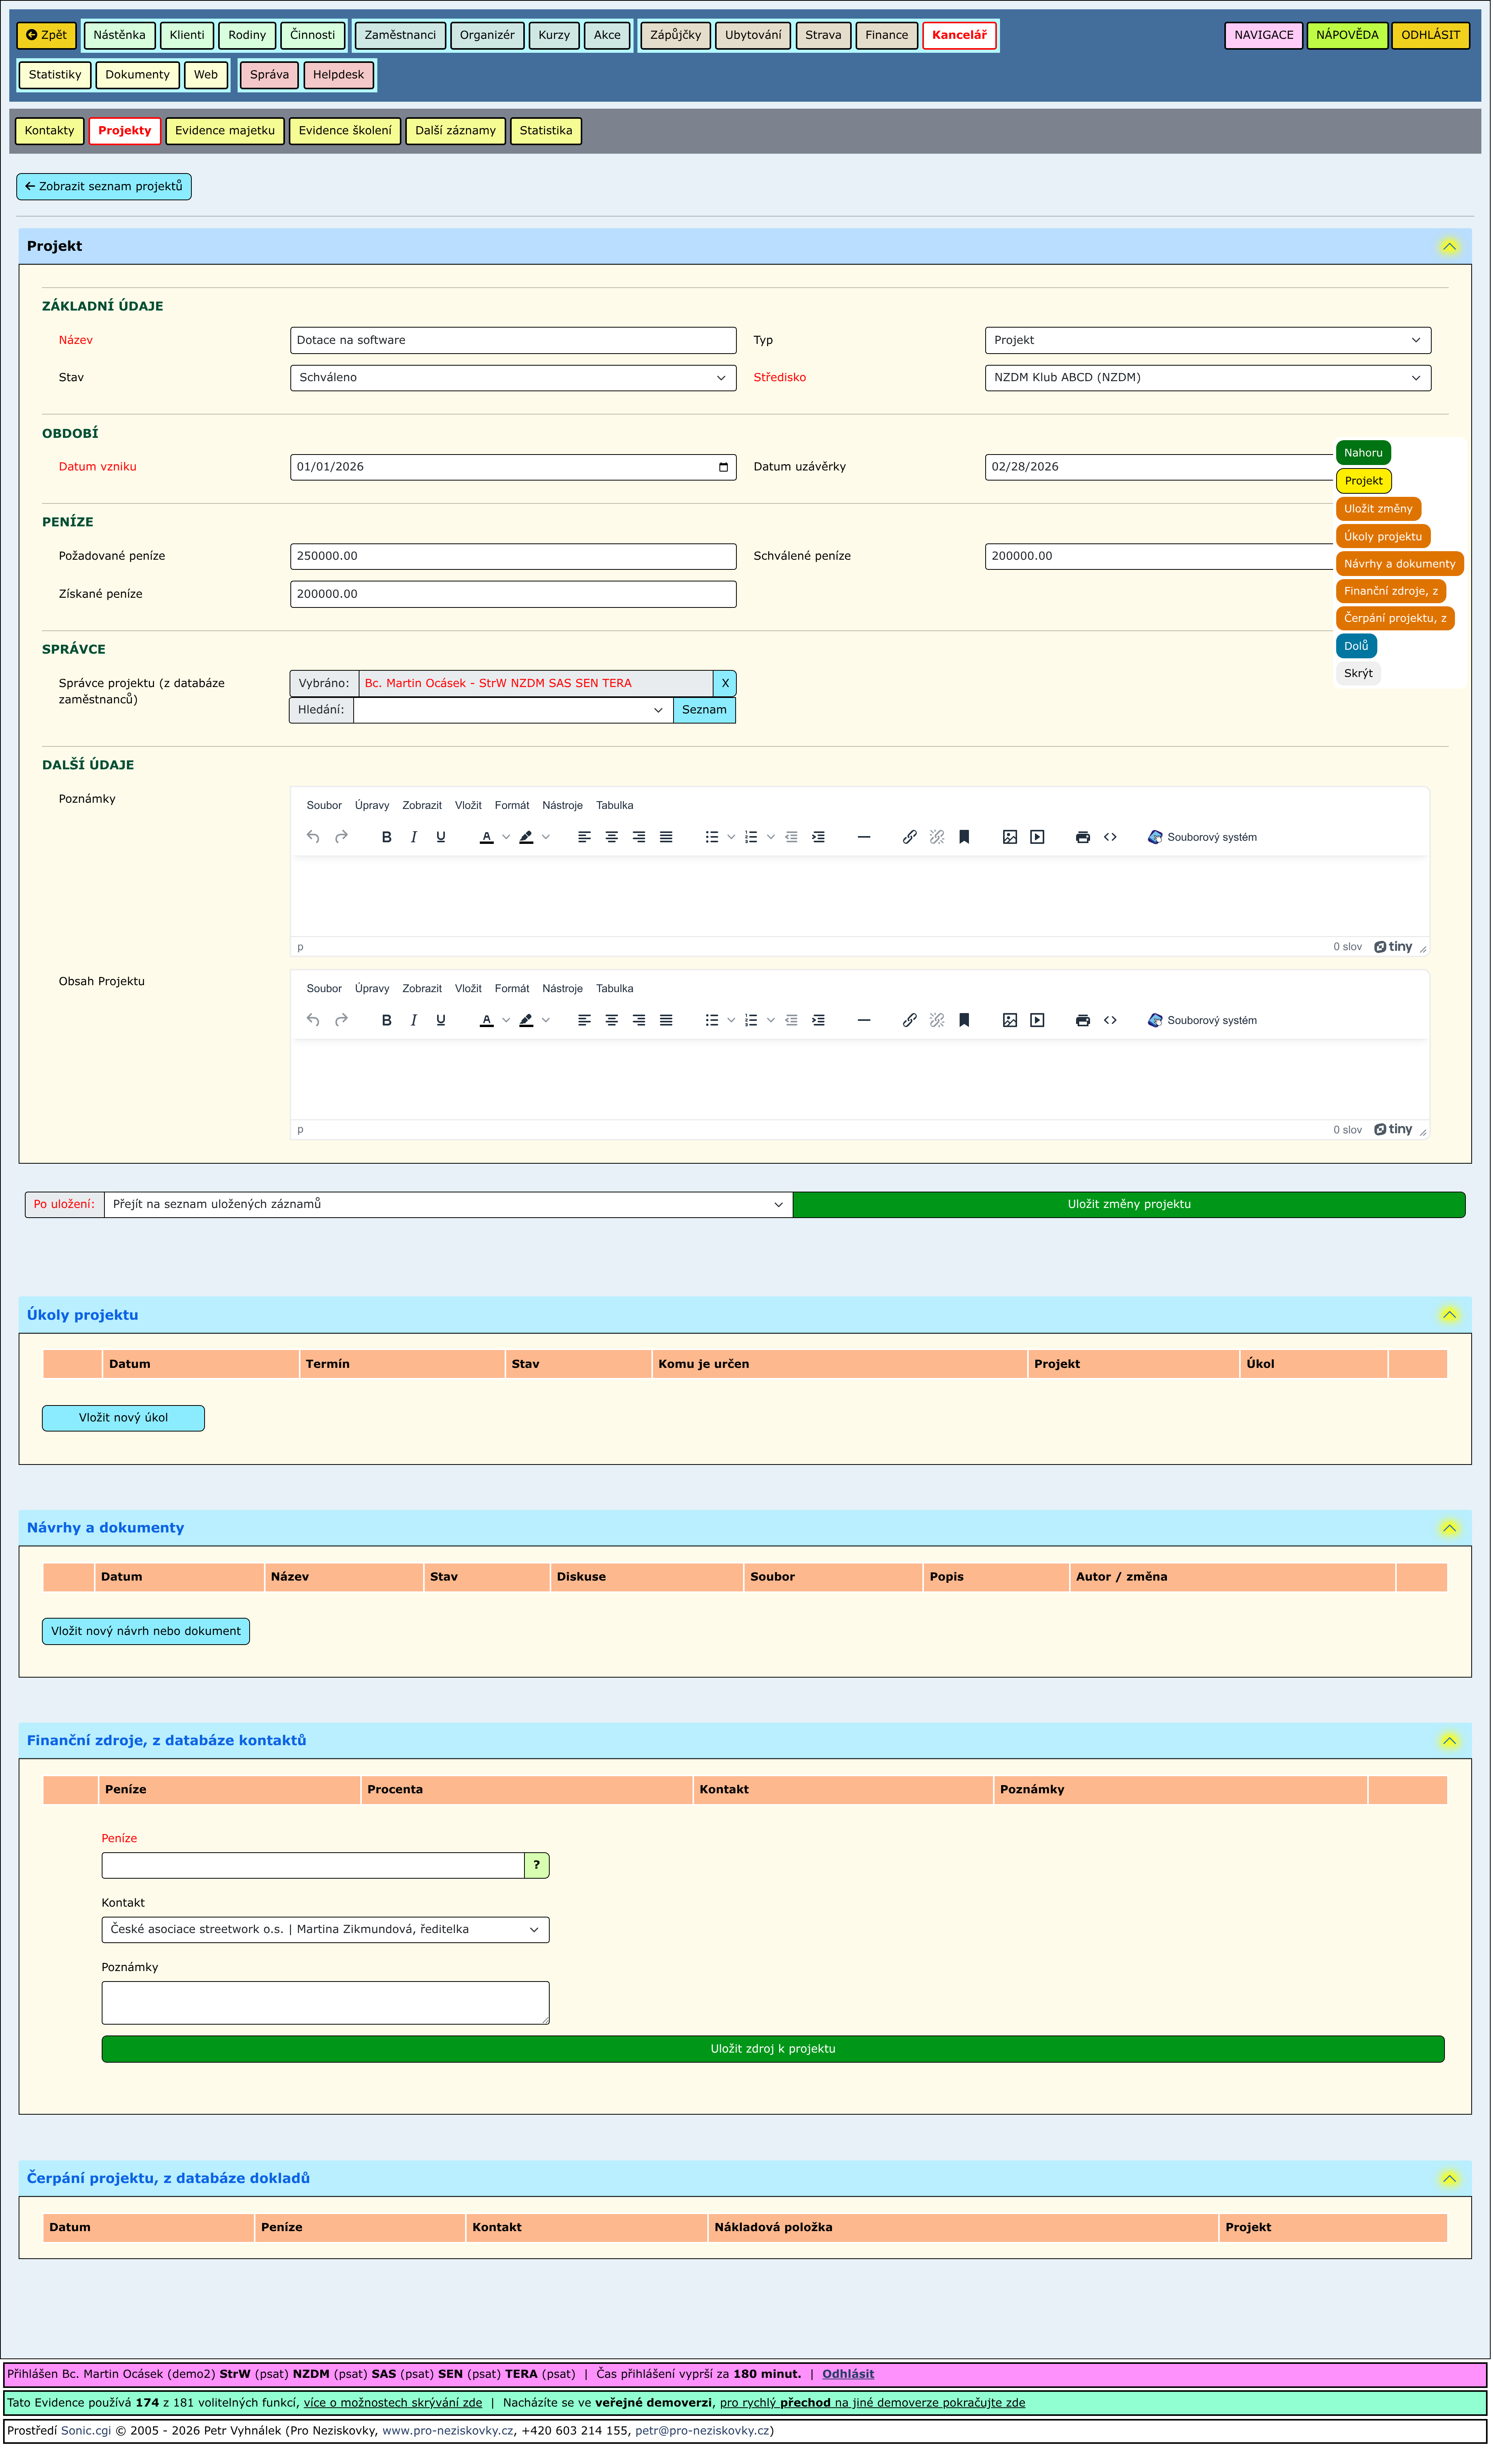1493x2464 pixels.
Task: Print from the Poznámky editor toolbar
Action: point(1083,837)
